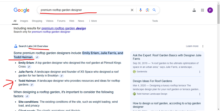Screen dimensions: 220x111
Task: Open Google Lens image search
Action: (x=147, y=10)
